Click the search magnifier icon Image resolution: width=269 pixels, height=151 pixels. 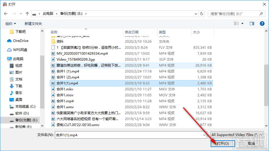[x=261, y=14]
